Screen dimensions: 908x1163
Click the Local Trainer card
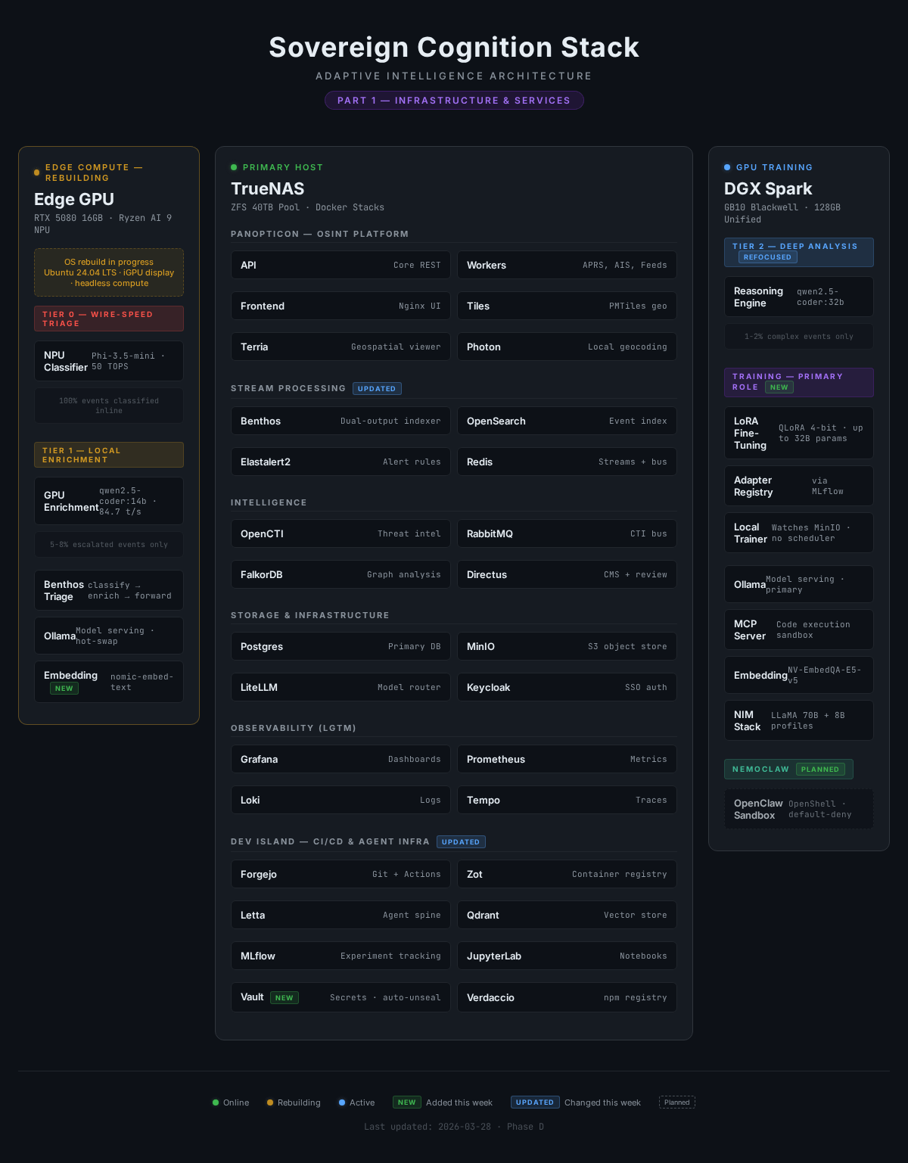click(x=799, y=533)
